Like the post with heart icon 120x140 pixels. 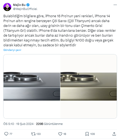[60, 134]
